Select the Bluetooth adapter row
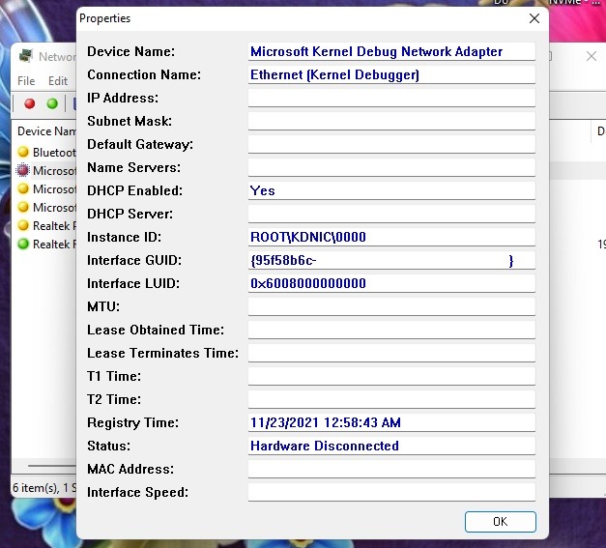606x548 pixels. pyautogui.click(x=46, y=153)
